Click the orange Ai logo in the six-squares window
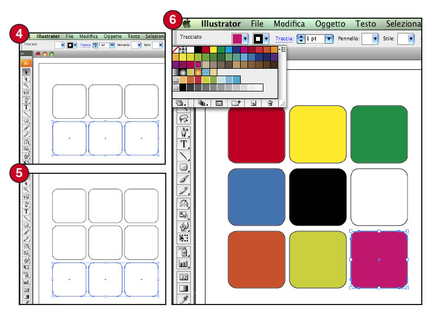Screen dimensions: 432x317 (26, 63)
